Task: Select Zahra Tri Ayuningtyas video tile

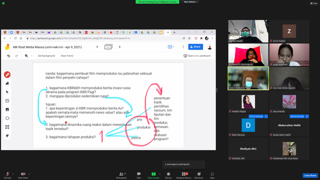Action: click(x=248, y=54)
